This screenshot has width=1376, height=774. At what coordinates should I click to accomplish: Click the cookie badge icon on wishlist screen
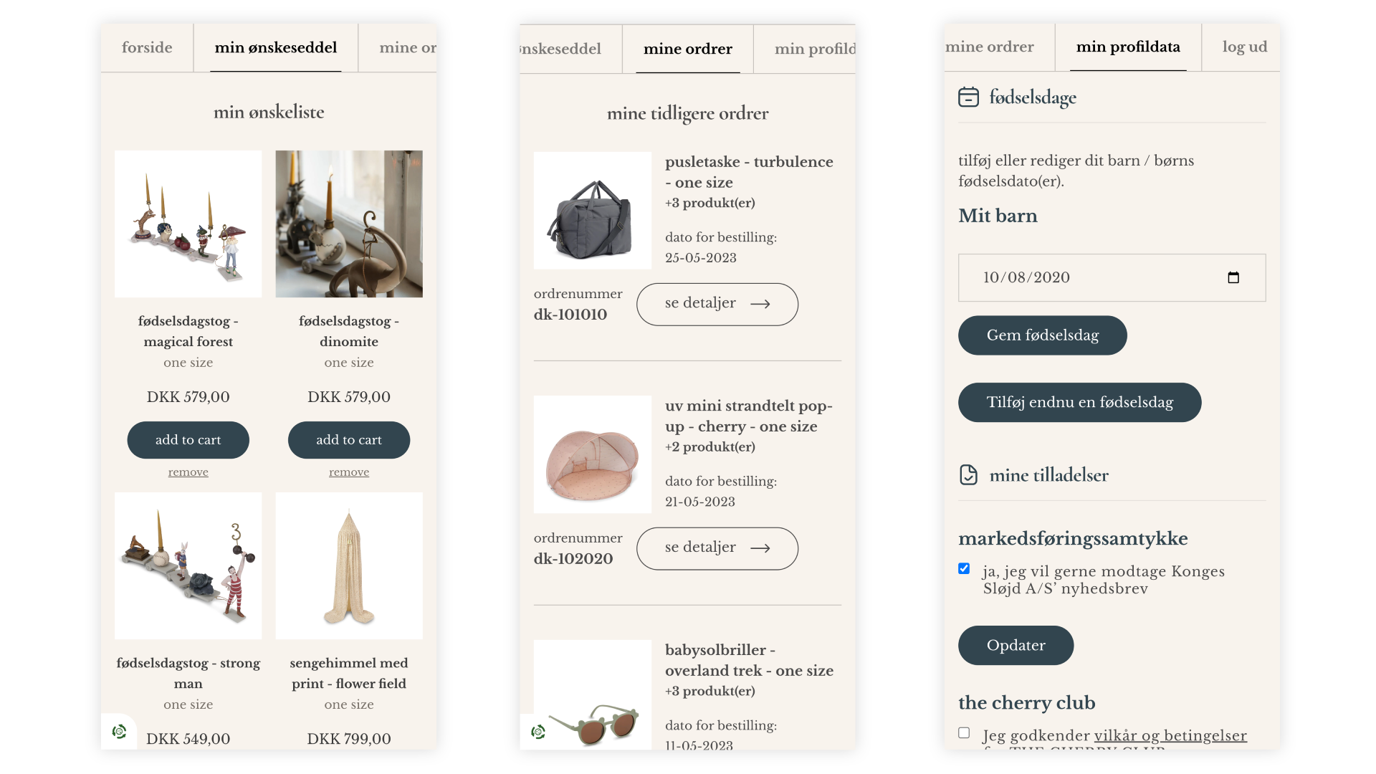pos(119,731)
